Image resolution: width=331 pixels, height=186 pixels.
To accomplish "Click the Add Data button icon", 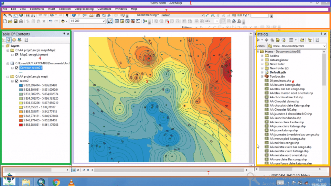I will pyautogui.click(x=62, y=21).
